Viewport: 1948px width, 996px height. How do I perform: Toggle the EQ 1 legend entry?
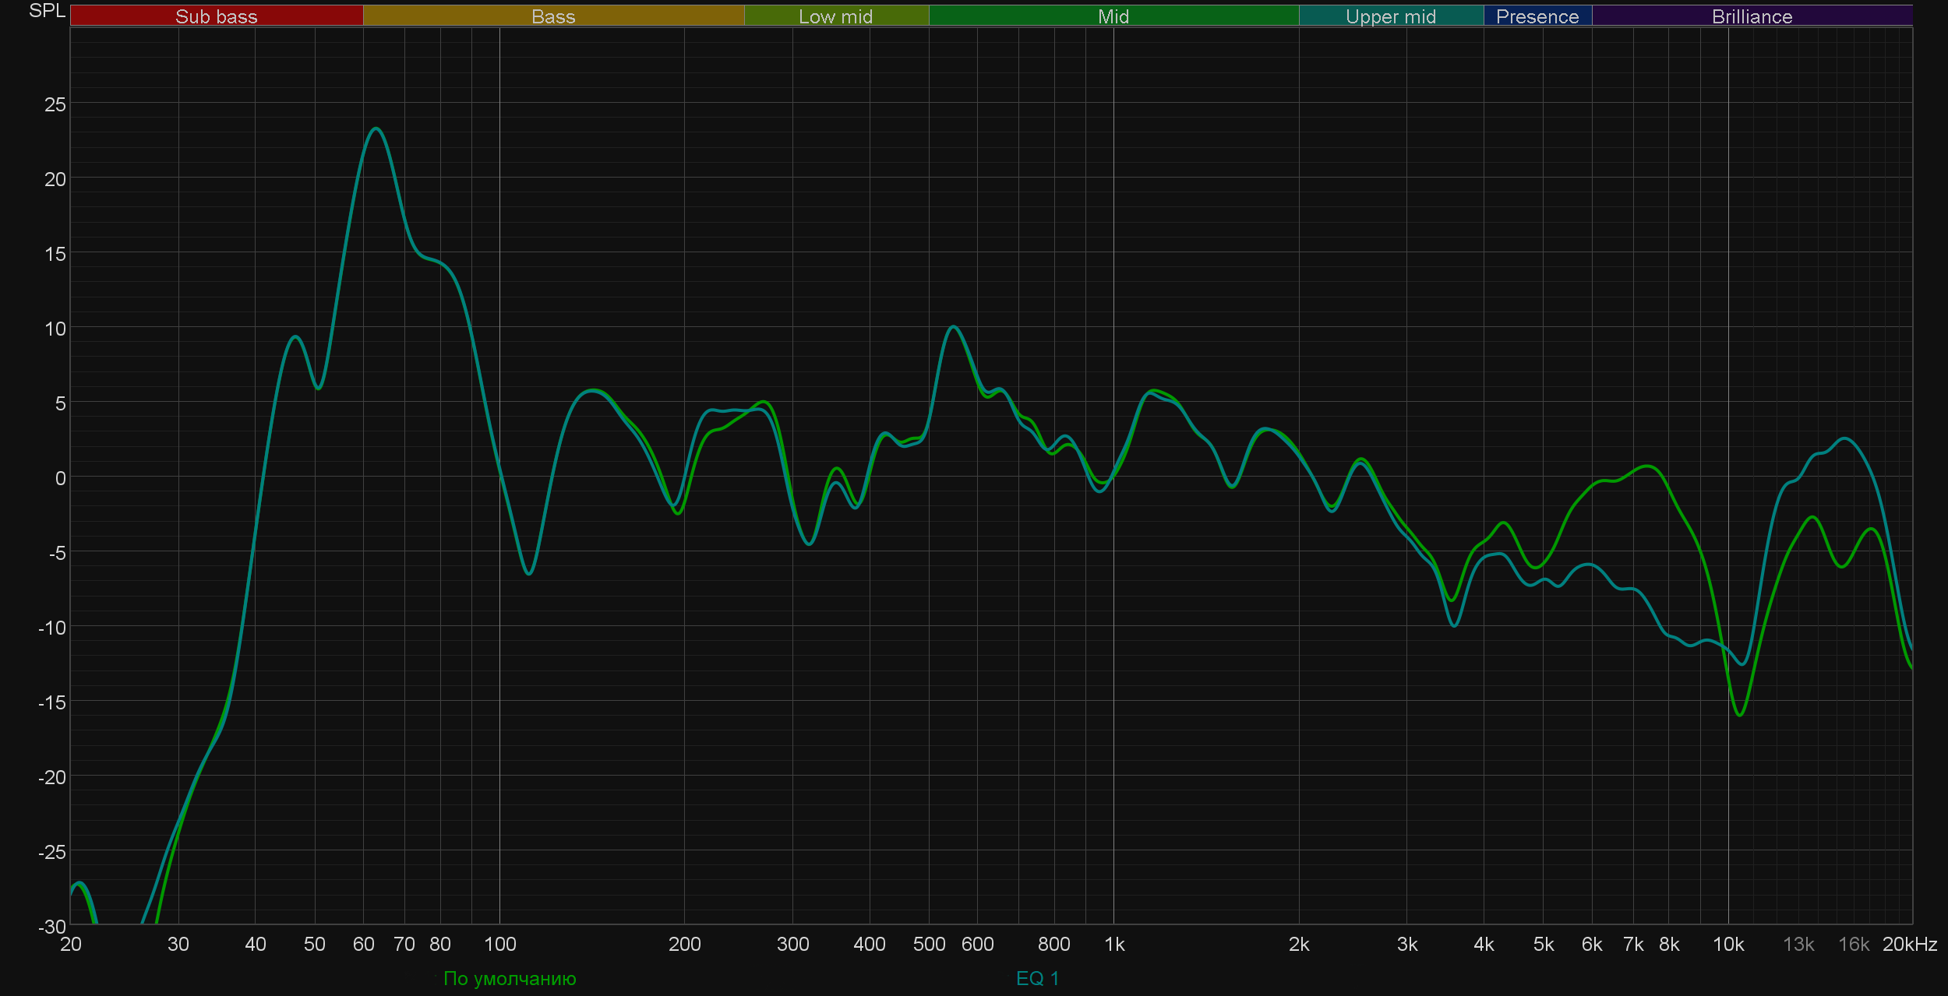click(1037, 978)
